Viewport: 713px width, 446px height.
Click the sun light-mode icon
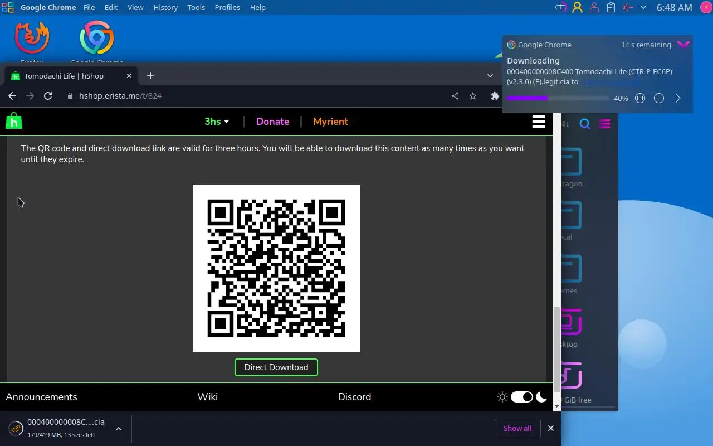[x=502, y=397]
